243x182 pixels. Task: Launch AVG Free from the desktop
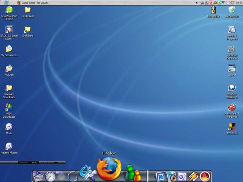point(232,127)
